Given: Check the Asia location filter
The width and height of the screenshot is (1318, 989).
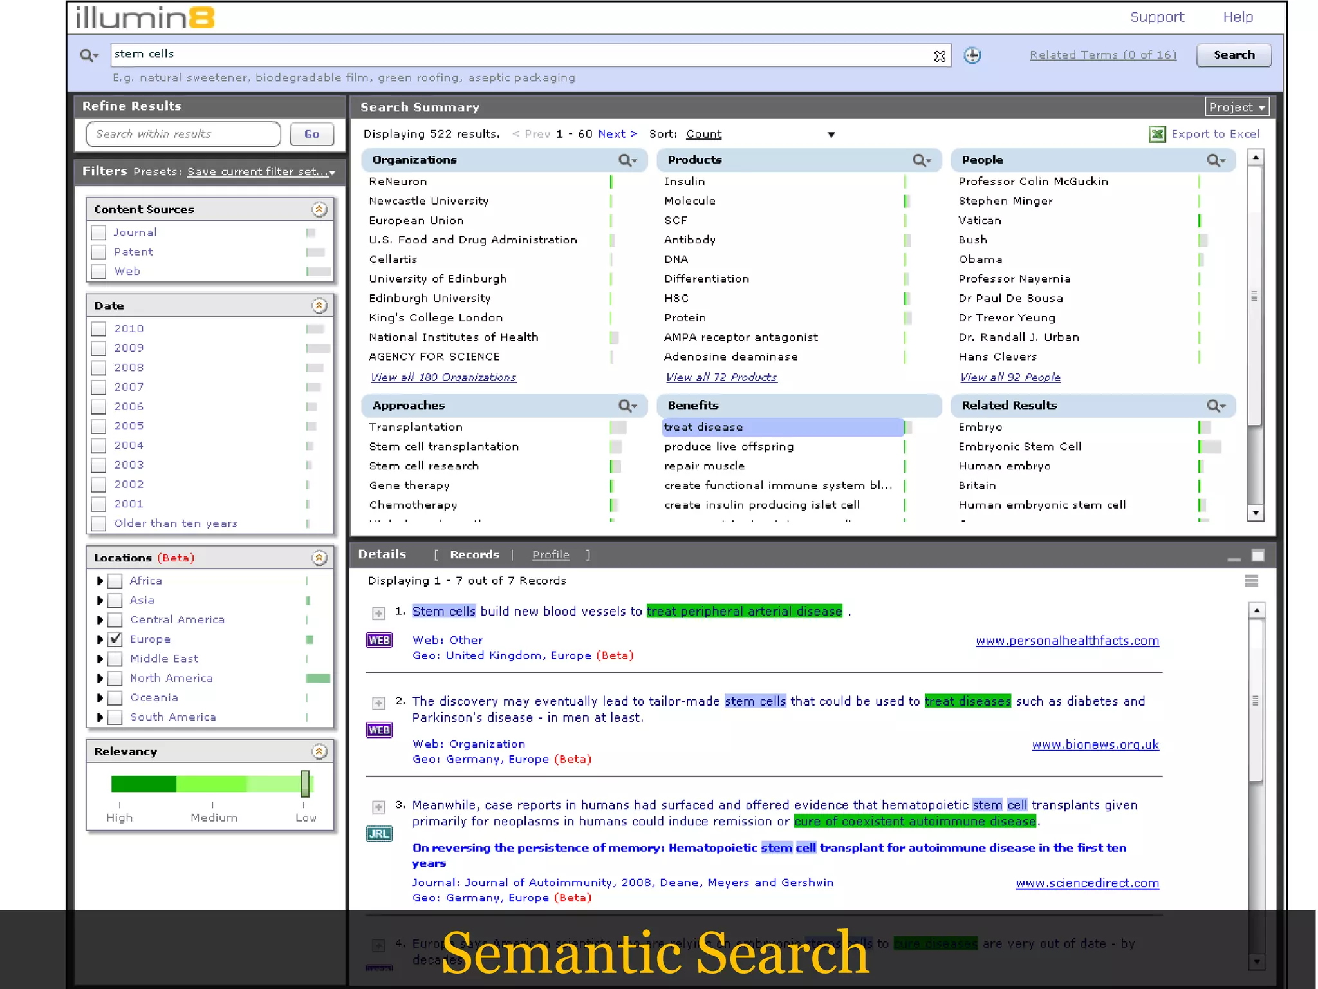Looking at the screenshot, I should 115,600.
